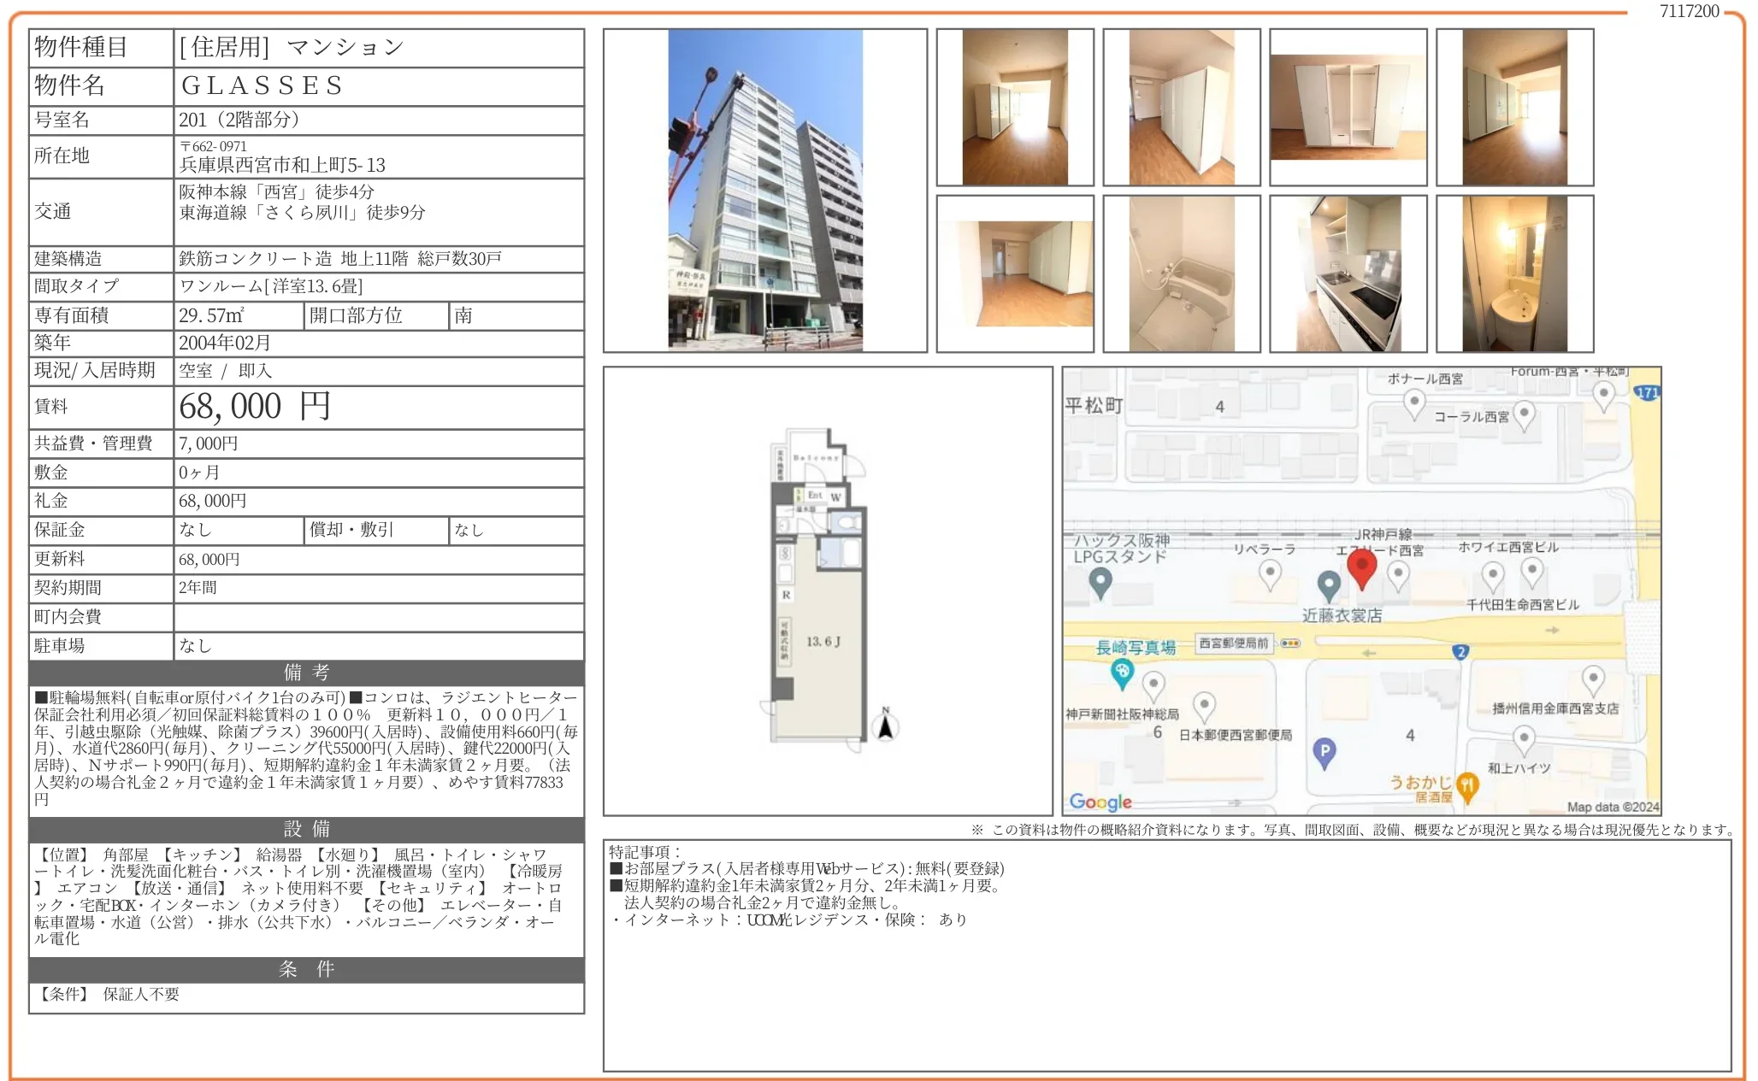Click the 備考 section header bar
The image size is (1758, 1081).
[306, 673]
